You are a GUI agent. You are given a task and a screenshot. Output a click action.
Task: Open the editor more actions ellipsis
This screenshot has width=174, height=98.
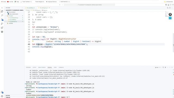172,8
